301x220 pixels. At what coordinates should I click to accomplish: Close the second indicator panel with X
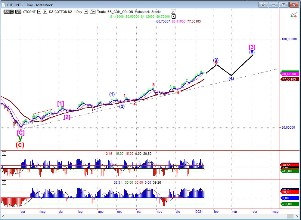tap(4, 182)
